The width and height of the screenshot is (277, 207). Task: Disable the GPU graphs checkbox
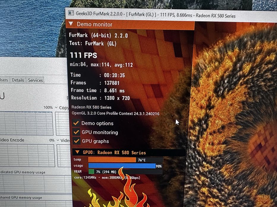(77, 141)
